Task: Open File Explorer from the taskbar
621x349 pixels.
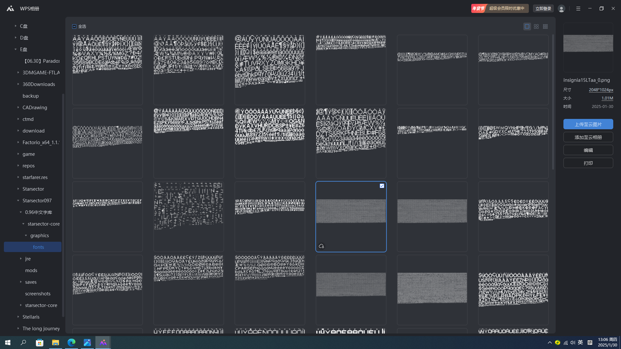Action: (56, 343)
